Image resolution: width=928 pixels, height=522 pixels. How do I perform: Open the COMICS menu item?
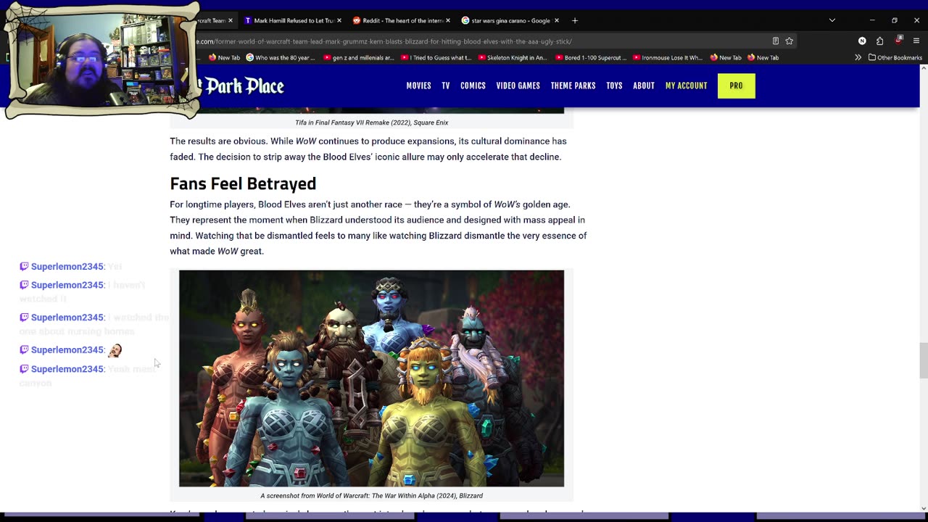tap(473, 86)
